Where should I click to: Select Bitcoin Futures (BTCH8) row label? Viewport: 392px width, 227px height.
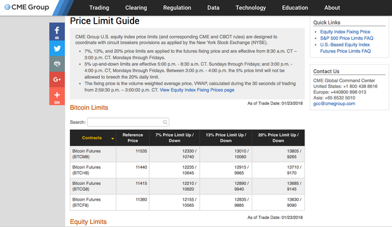(x=86, y=170)
